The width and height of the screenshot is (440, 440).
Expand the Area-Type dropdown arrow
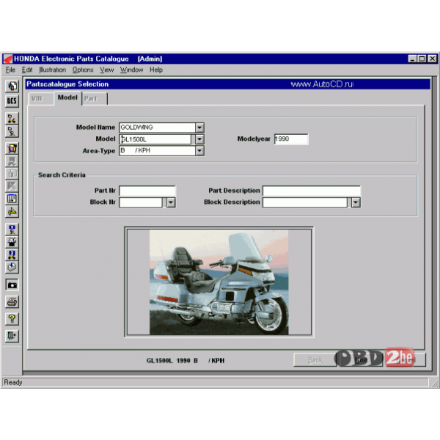(x=199, y=150)
